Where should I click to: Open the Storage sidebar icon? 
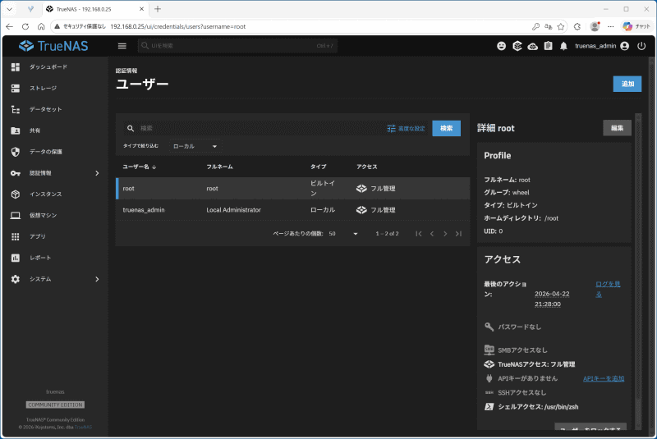click(x=16, y=89)
